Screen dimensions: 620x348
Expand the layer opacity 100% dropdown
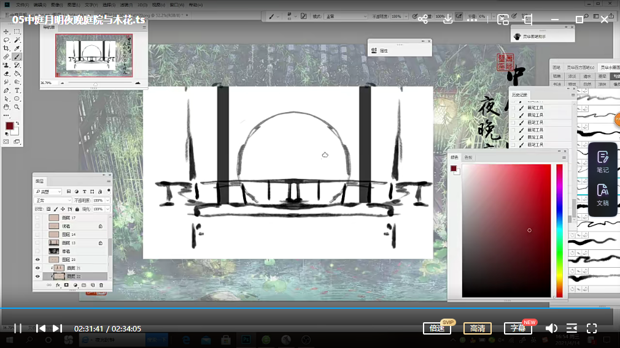click(108, 200)
